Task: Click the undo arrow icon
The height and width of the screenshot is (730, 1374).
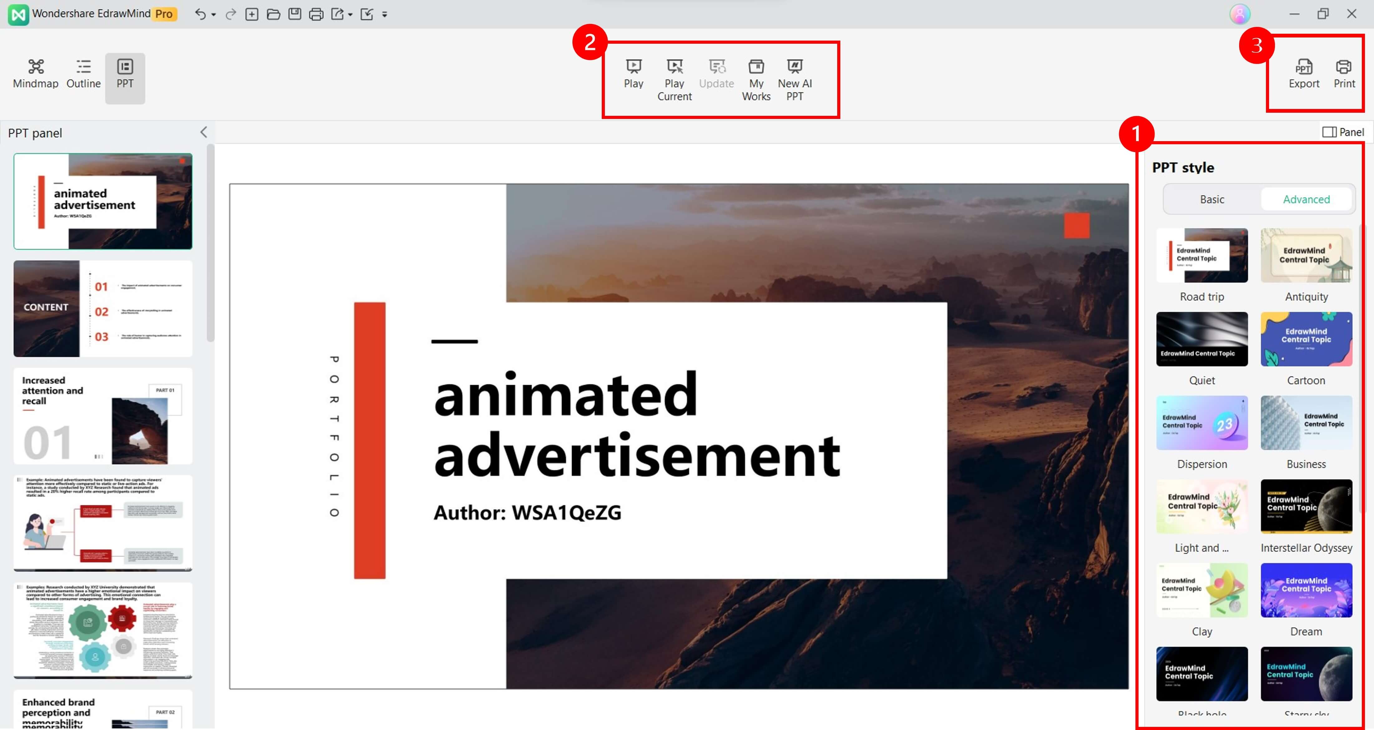Action: tap(200, 14)
